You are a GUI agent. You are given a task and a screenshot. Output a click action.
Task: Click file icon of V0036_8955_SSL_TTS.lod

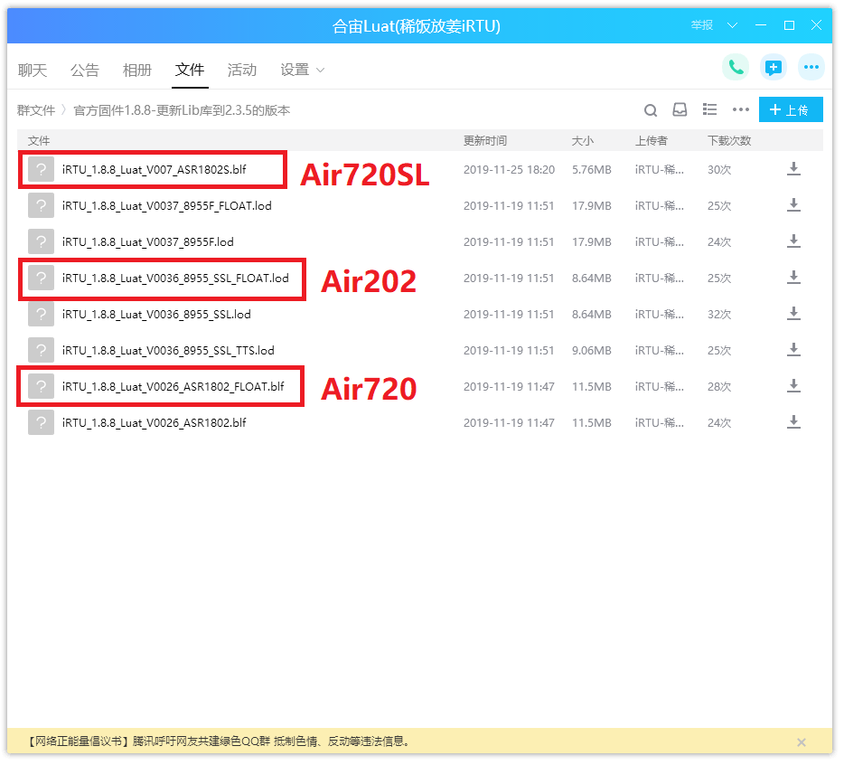(x=41, y=350)
